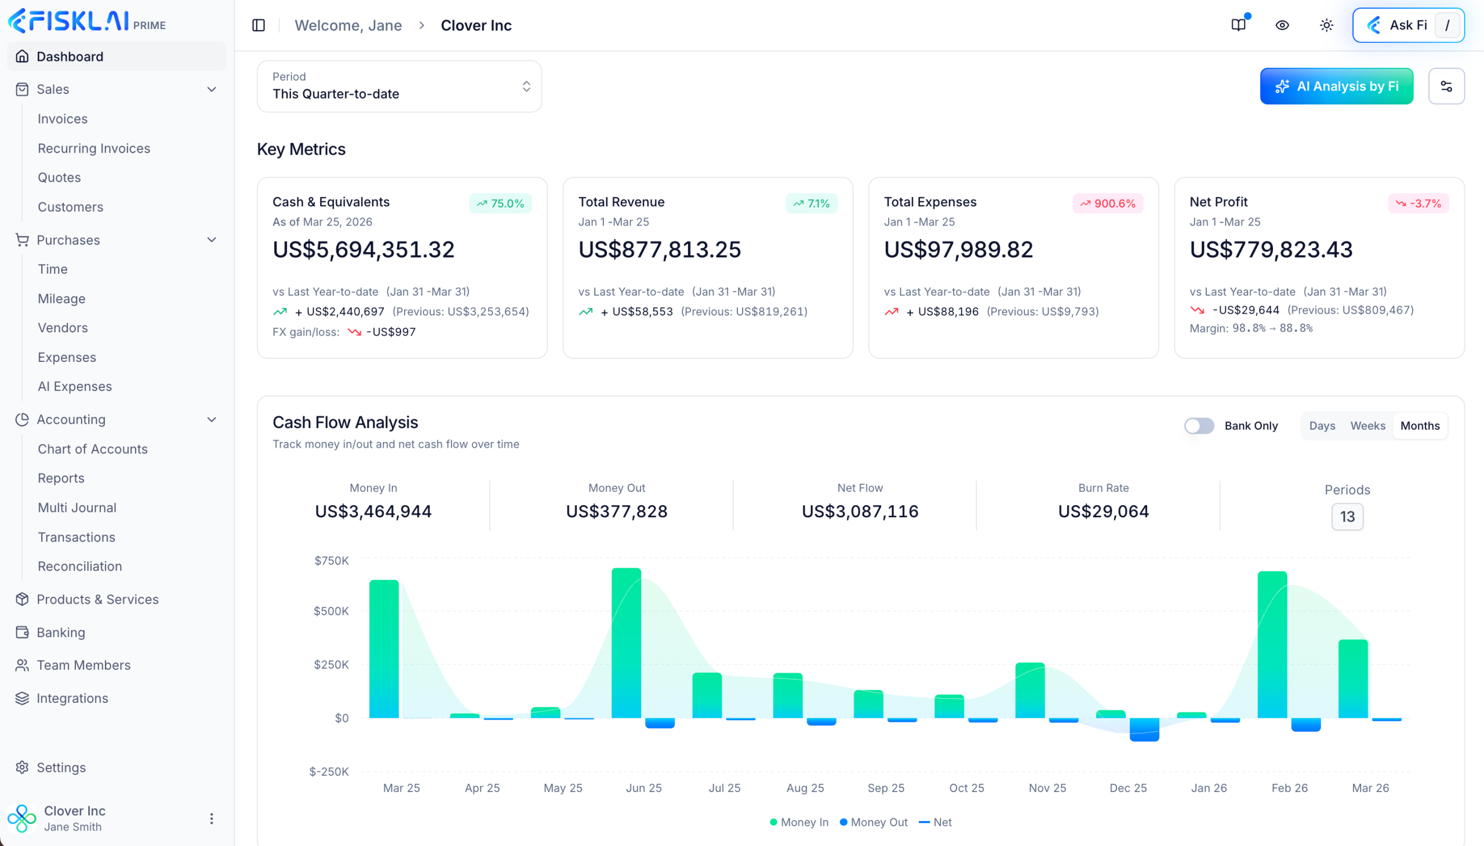The image size is (1484, 846).
Task: Click the Periods value field showing 13
Action: tap(1348, 516)
